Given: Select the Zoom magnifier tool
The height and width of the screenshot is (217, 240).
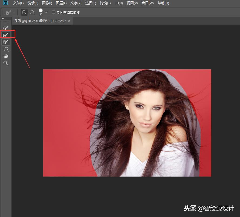Looking at the screenshot, I should (x=5, y=63).
